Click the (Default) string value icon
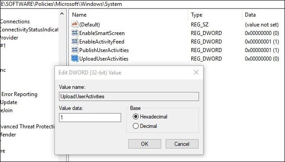The height and width of the screenshot is (162, 285). [x=75, y=24]
